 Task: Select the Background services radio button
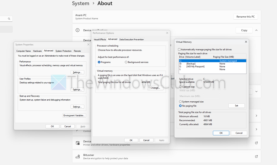click(x=126, y=62)
